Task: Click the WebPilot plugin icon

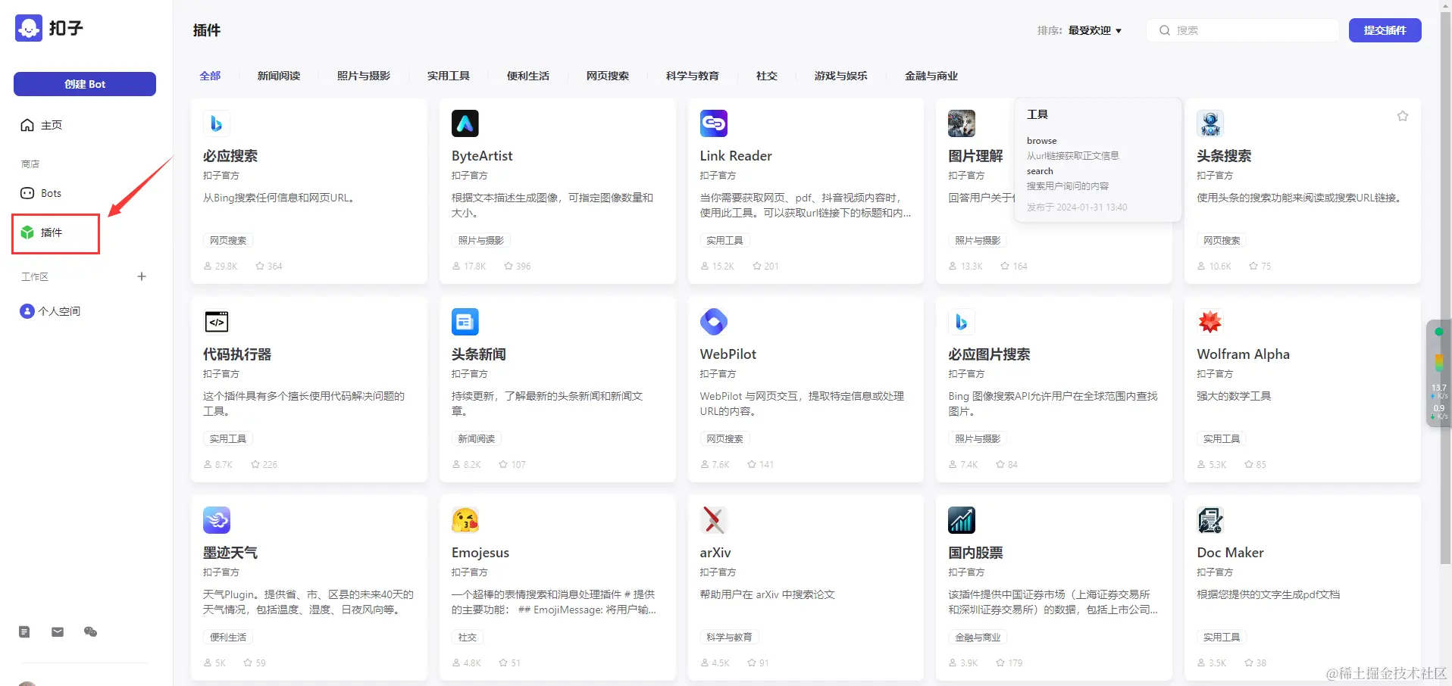Action: 714,322
